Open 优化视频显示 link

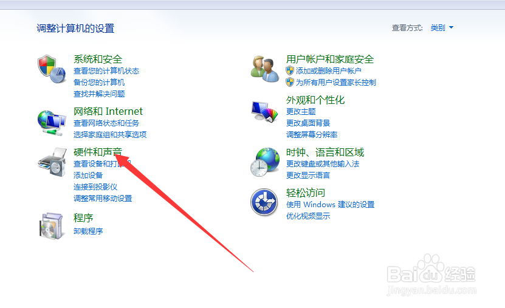(x=308, y=216)
